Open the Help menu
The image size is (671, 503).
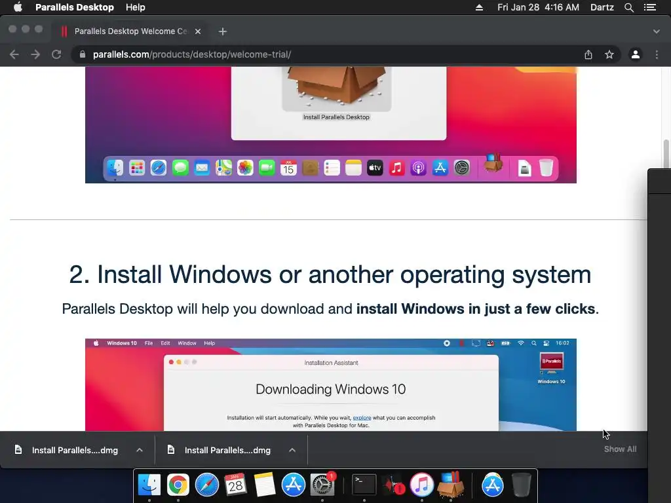pos(135,7)
